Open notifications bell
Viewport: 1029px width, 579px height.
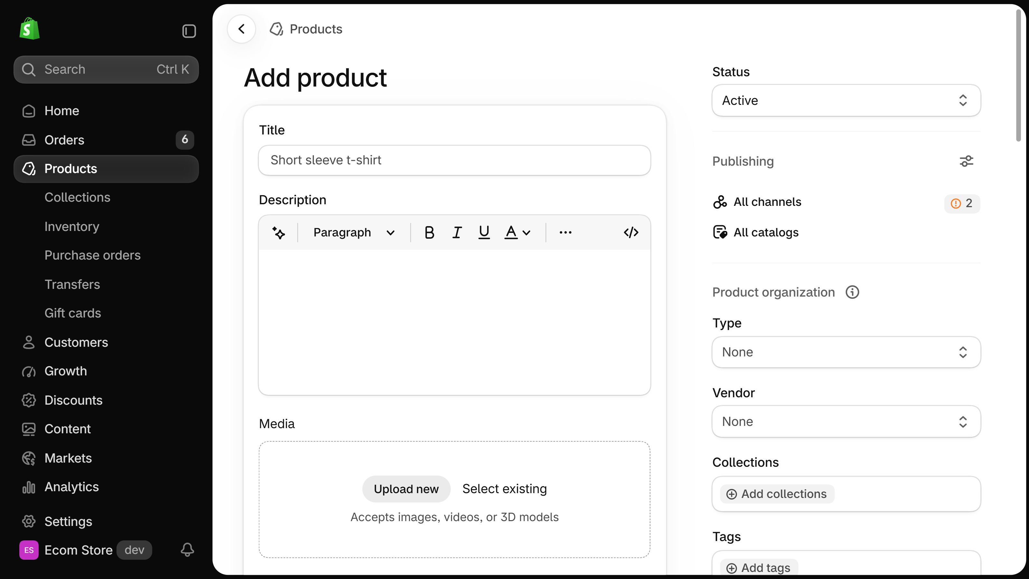tap(187, 549)
